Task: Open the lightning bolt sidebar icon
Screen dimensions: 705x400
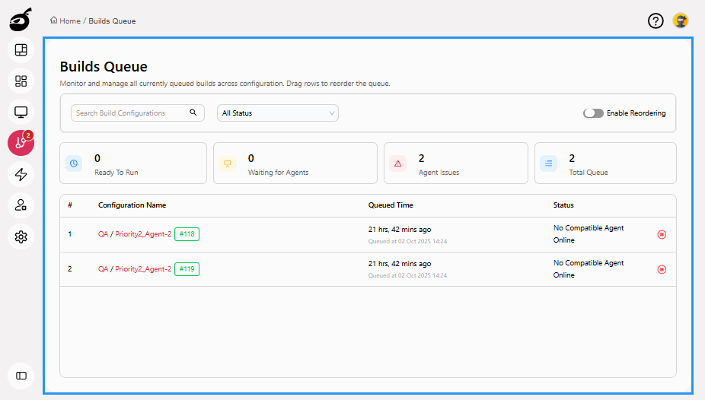Action: (21, 174)
